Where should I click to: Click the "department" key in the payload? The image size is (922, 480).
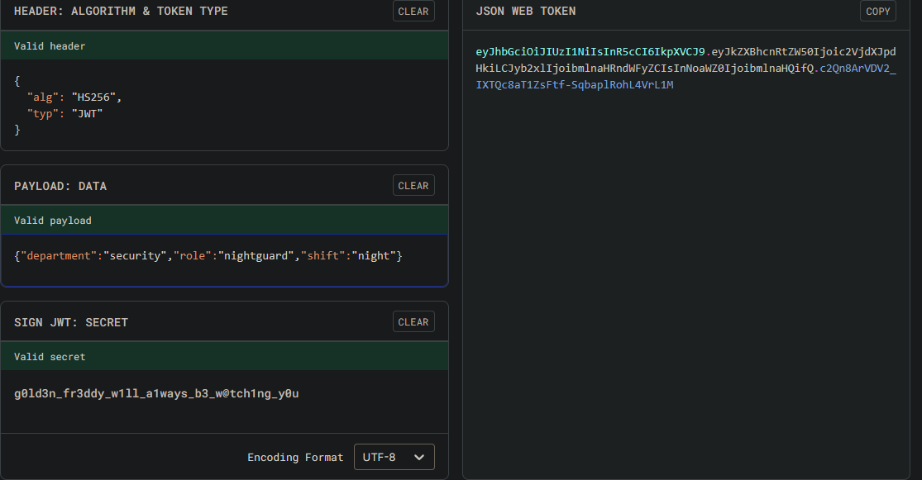58,256
